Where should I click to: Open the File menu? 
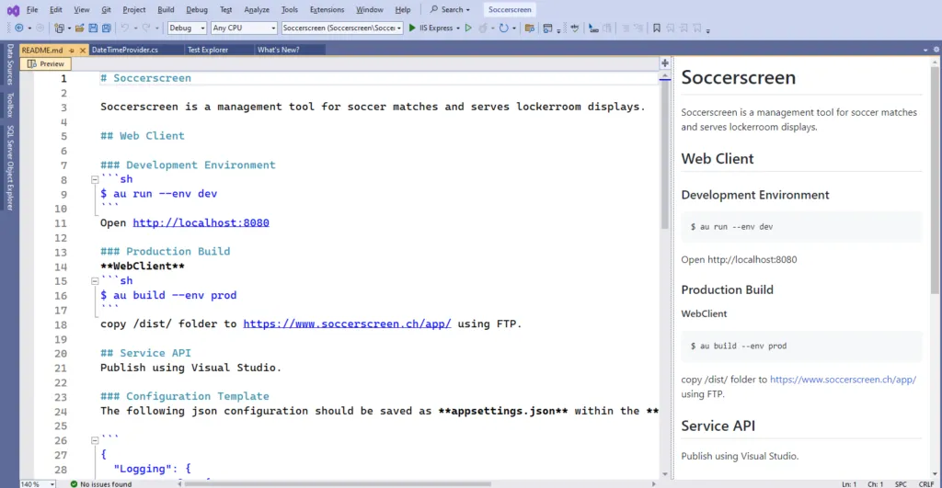click(x=32, y=9)
